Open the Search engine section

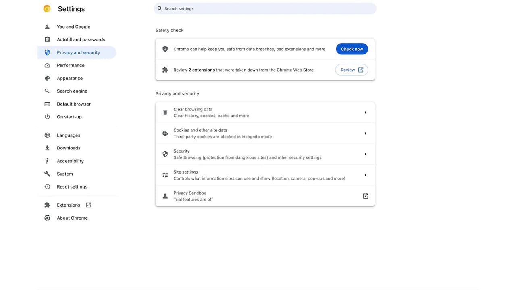pyautogui.click(x=72, y=91)
